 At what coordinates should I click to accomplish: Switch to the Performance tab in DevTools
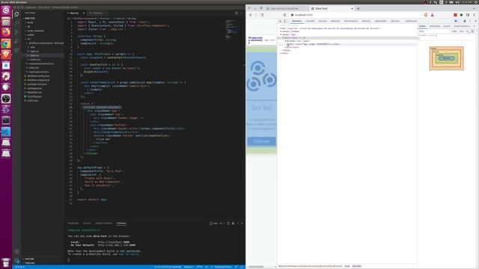[351, 21]
